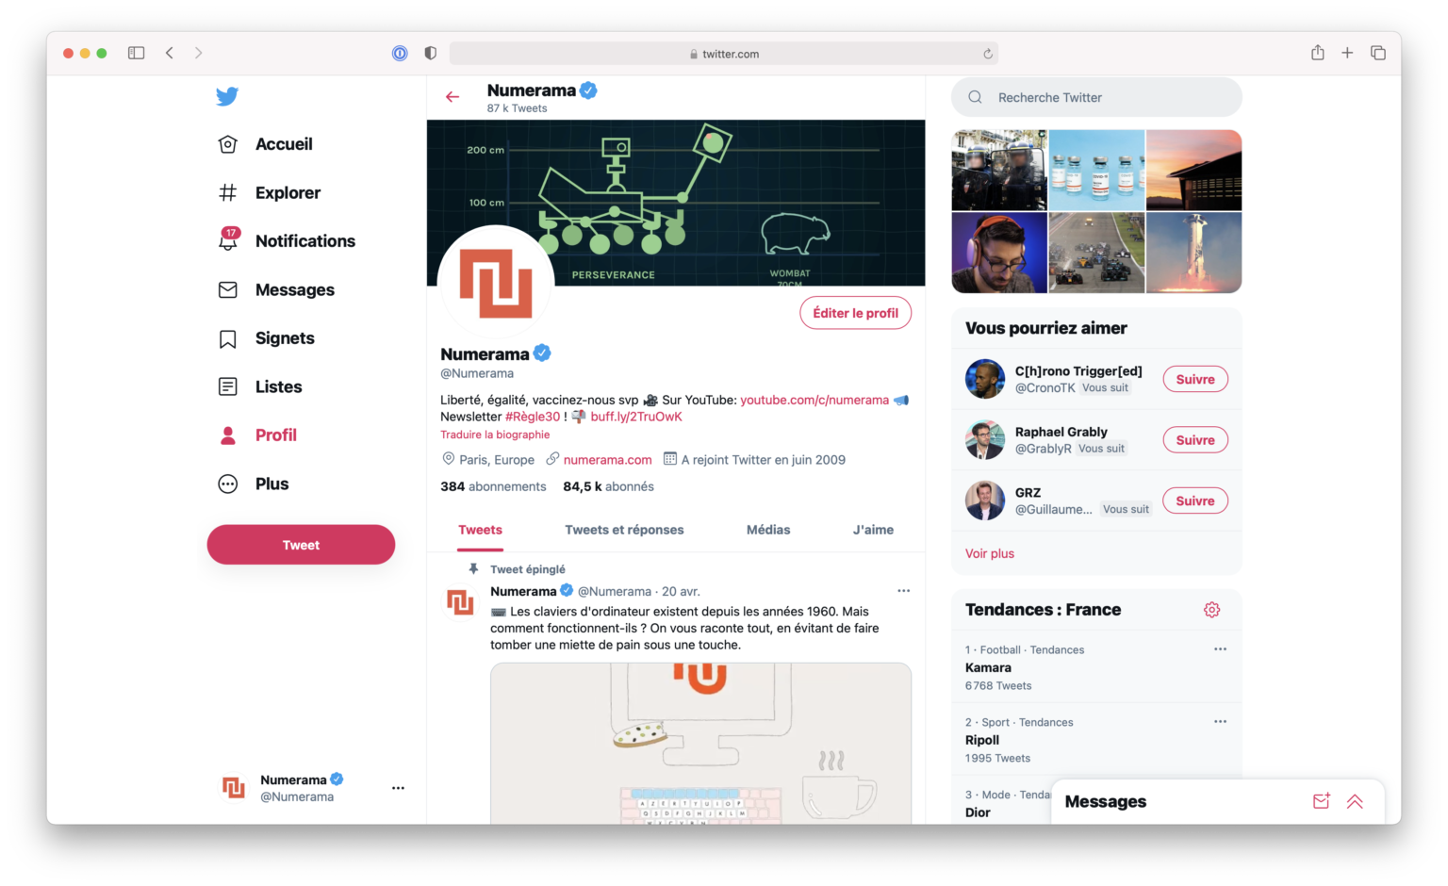This screenshot has height=886, width=1448.
Task: Open options for the Kamara trend
Action: (1220, 648)
